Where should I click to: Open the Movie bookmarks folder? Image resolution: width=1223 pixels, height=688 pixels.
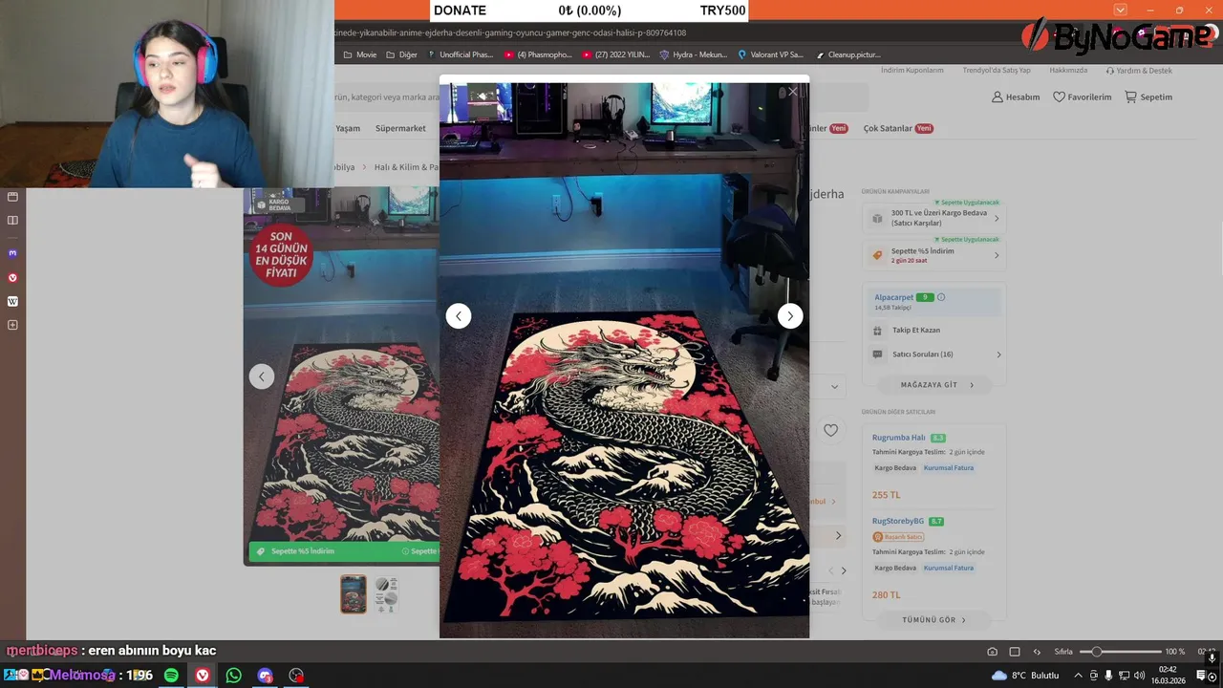click(360, 54)
